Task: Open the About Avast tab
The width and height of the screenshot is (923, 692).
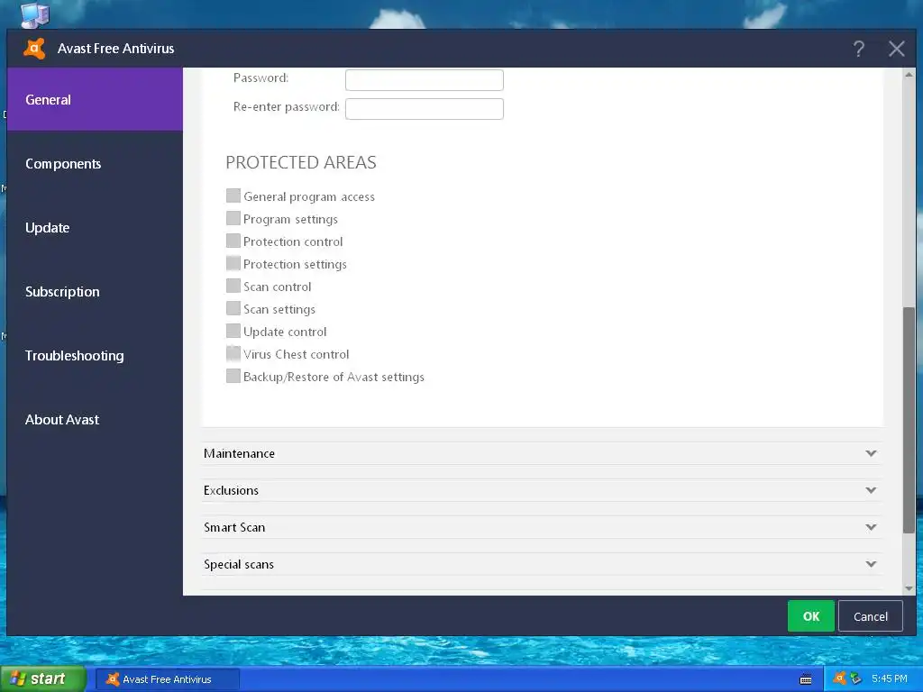Action: tap(95, 420)
